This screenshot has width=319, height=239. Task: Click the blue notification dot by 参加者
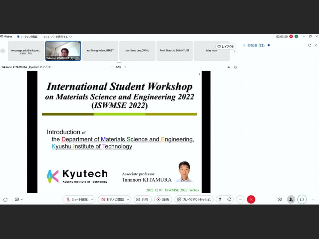click(x=269, y=45)
